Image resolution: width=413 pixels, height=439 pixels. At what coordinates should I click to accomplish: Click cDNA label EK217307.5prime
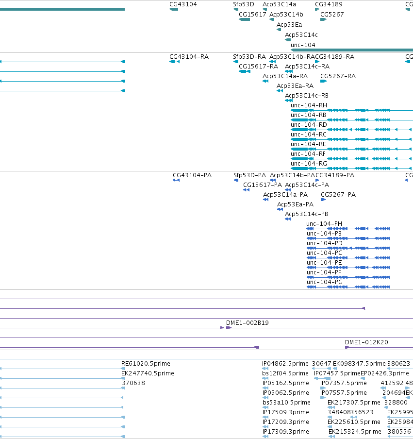[354, 402]
